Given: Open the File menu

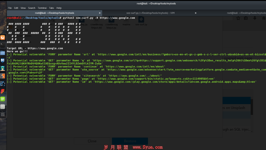Looking at the screenshot, I should (x=10, y=8).
